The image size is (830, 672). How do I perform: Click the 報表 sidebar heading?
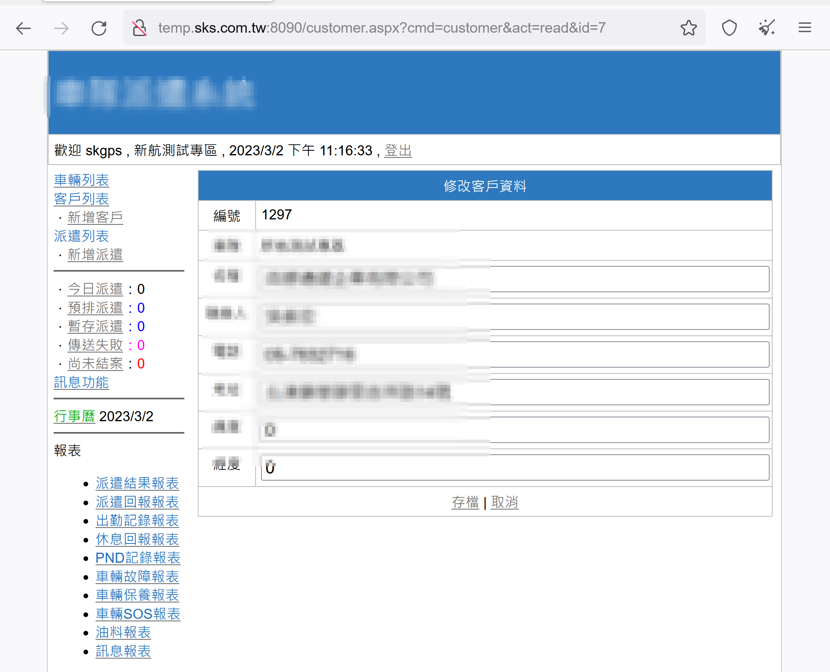click(67, 451)
